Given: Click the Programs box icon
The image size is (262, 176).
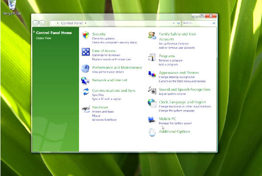Looking at the screenshot, I should pos(152,57).
